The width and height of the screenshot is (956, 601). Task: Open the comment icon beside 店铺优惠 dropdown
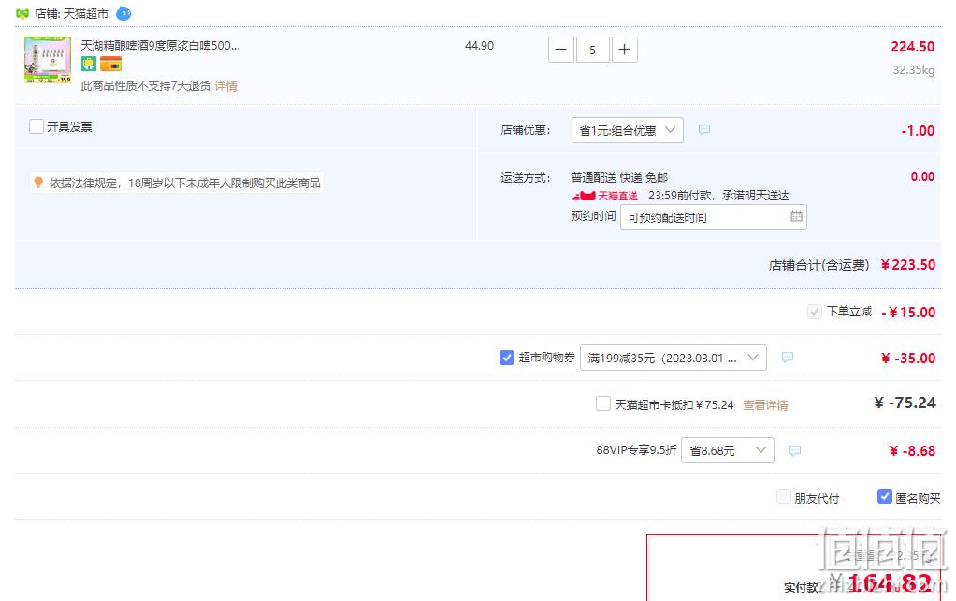[704, 130]
